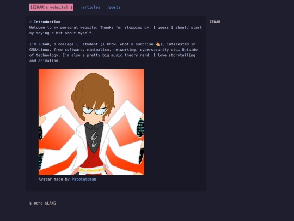Click the "$ echo $LANG" command line
The image size is (294, 221).
[42, 203]
